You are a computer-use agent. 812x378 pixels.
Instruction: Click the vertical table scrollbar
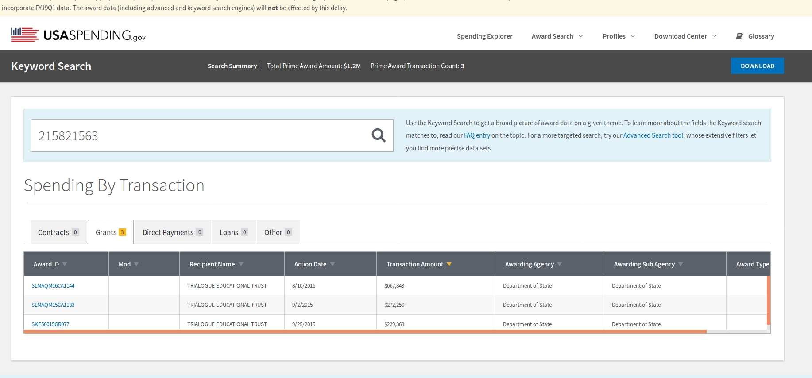[769, 301]
